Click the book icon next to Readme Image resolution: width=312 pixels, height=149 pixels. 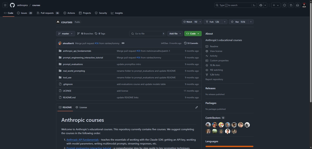[207, 46]
